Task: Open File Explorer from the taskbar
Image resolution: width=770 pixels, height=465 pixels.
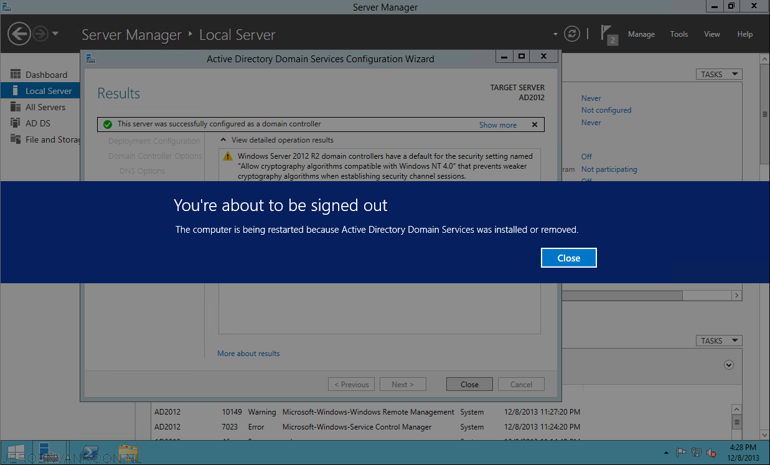Action: (128, 453)
